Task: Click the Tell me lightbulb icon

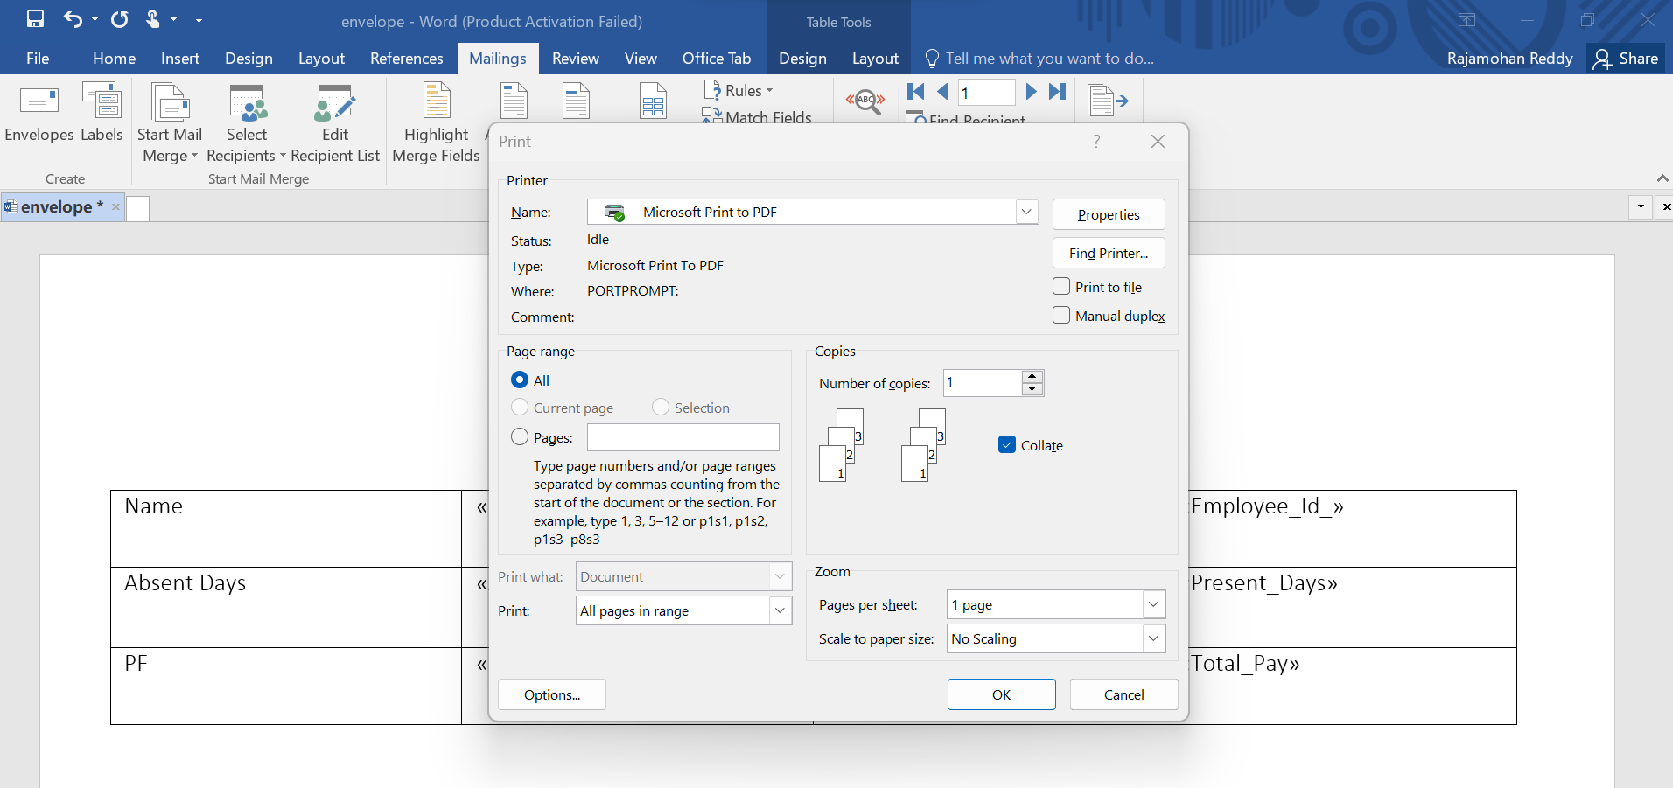Action: tap(933, 59)
